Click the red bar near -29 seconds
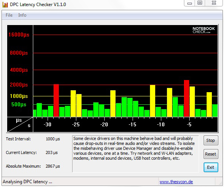The height and width of the screenshot is (187, 224). click(x=56, y=101)
